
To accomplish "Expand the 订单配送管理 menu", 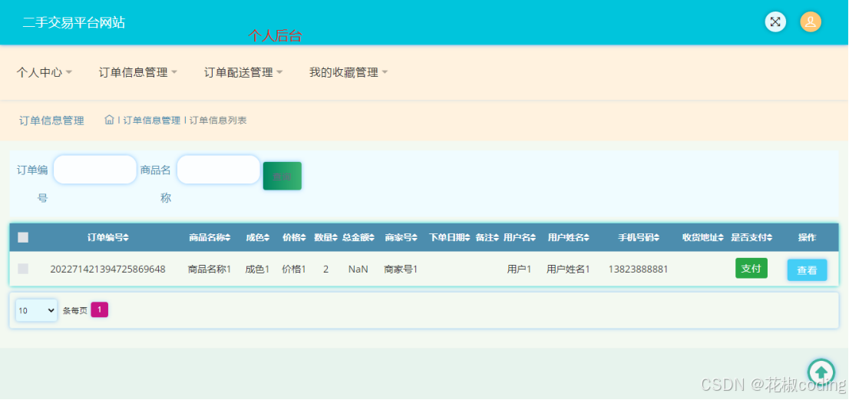I will pos(243,72).
